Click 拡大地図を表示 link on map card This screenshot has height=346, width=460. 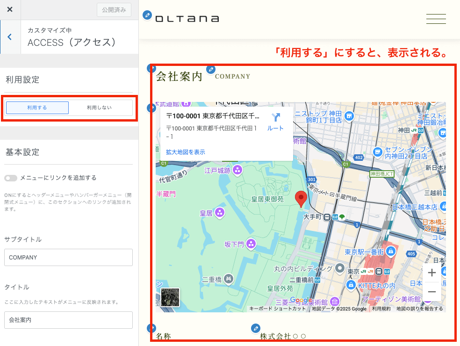click(186, 152)
